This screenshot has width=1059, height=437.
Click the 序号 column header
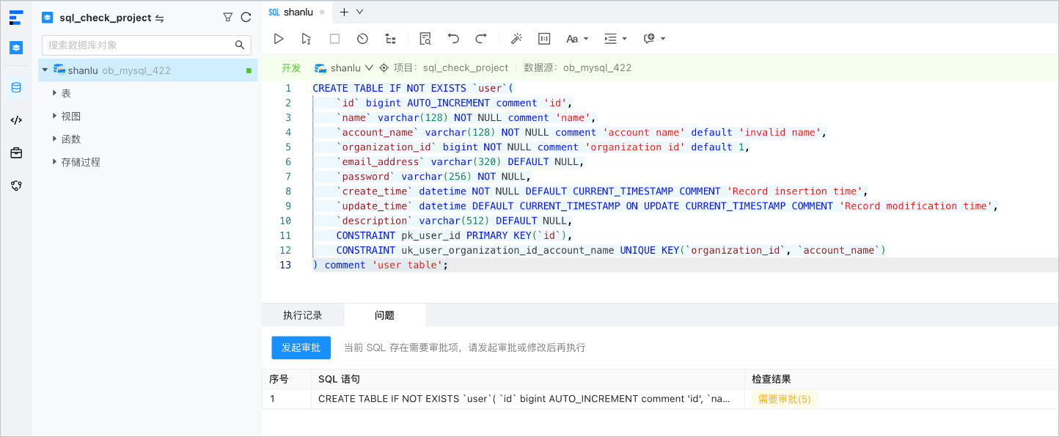click(x=279, y=379)
